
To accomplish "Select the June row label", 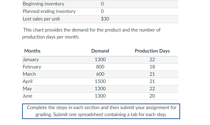I will coord(28,96).
